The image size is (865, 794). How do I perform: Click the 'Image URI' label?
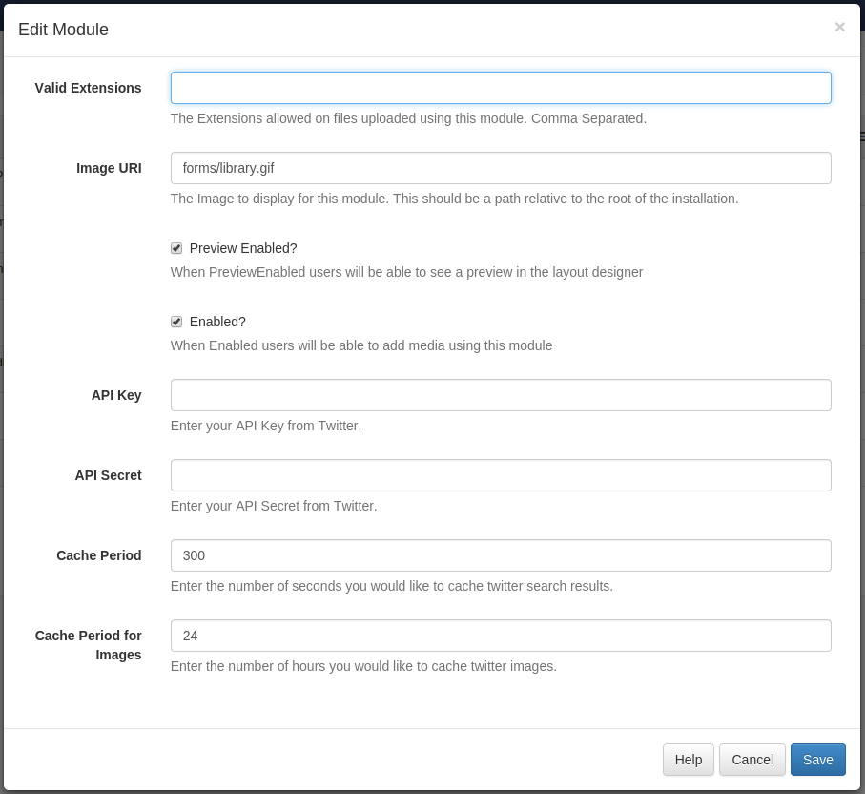point(109,168)
